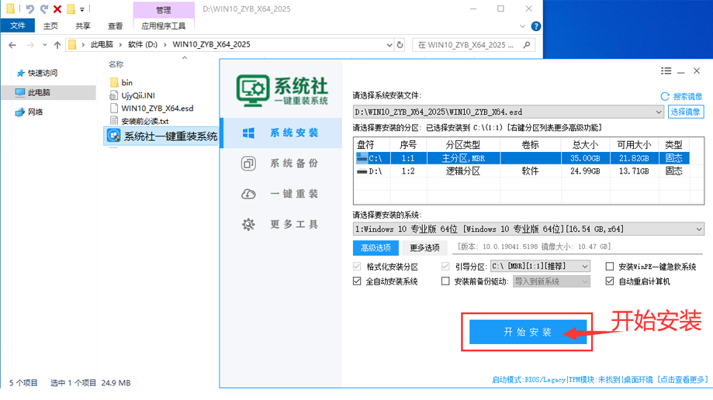Select the bin folder icon

pyautogui.click(x=114, y=82)
